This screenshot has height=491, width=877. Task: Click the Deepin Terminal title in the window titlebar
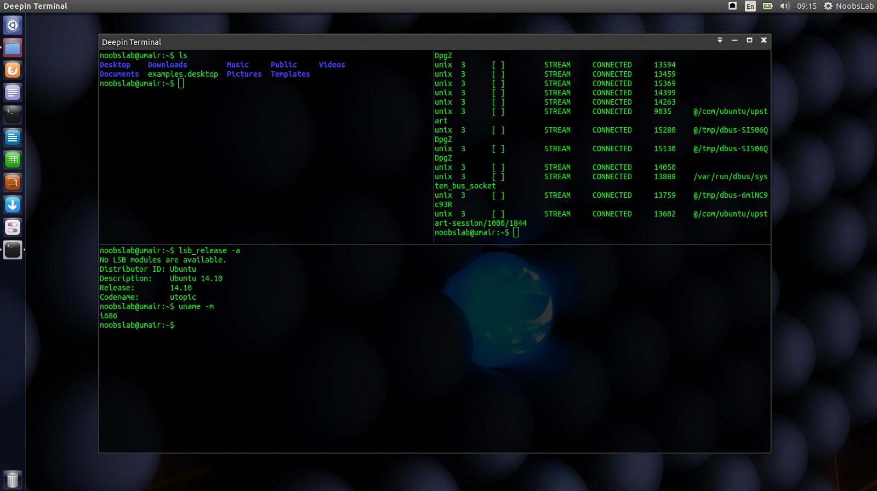coord(132,42)
